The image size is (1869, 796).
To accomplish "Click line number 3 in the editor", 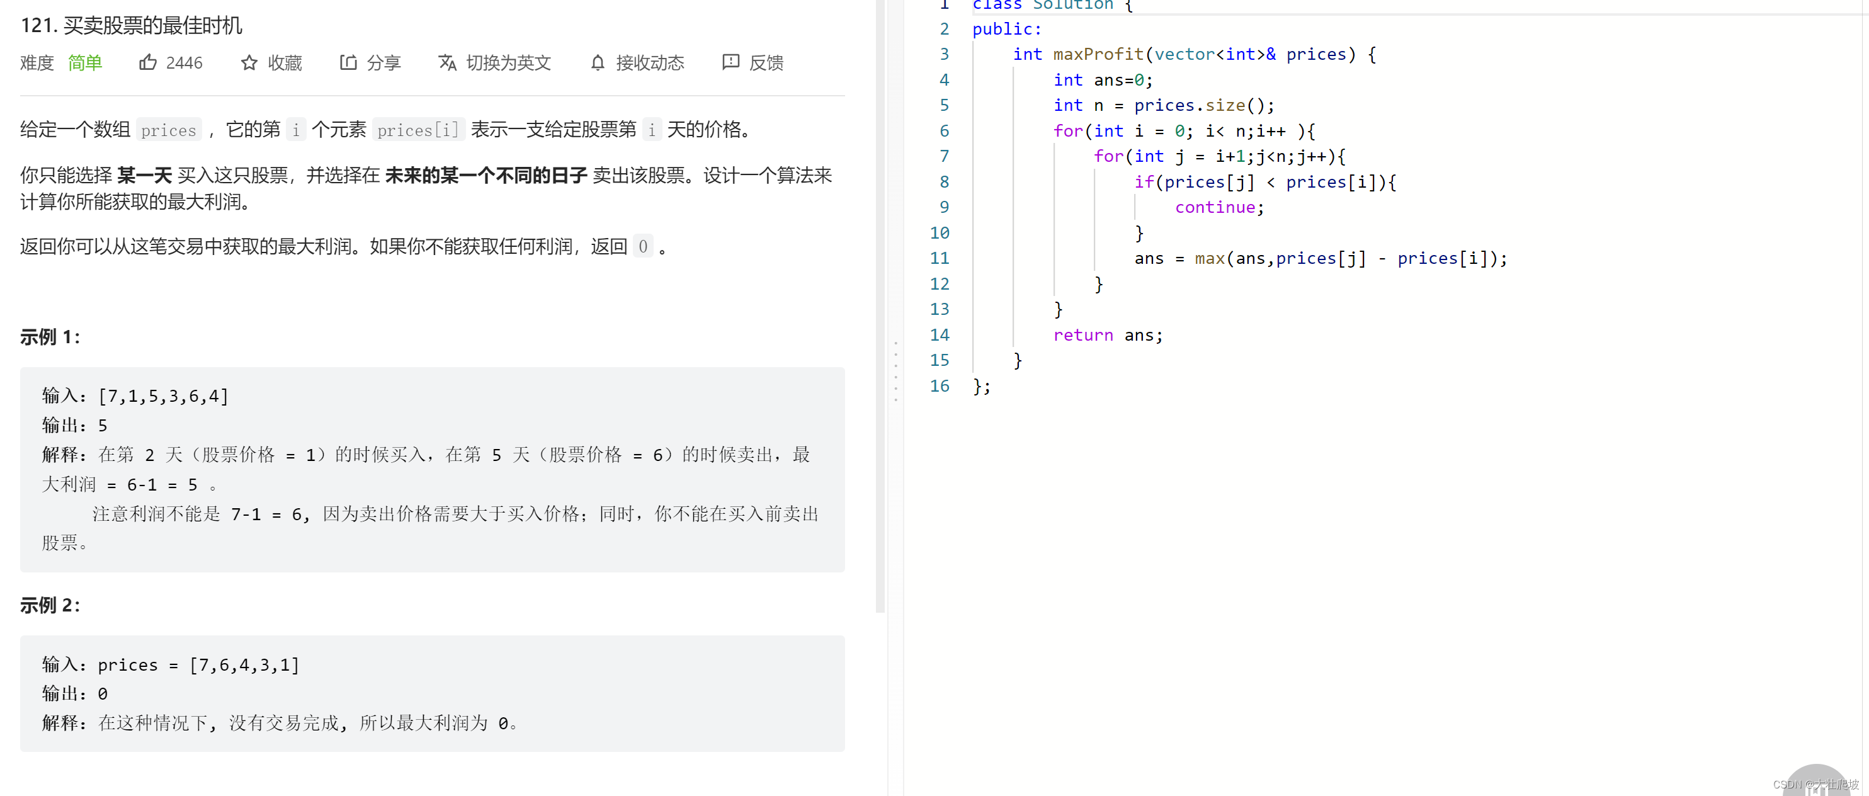I will (x=944, y=54).
